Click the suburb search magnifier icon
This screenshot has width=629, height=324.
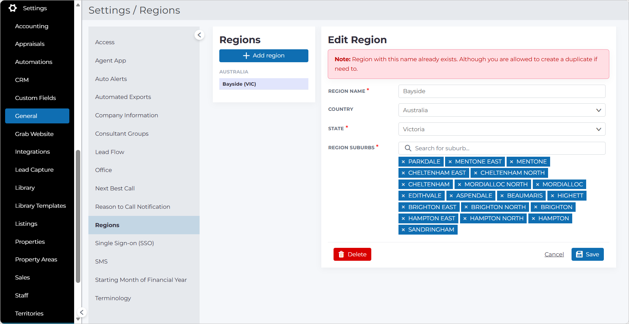pos(408,148)
